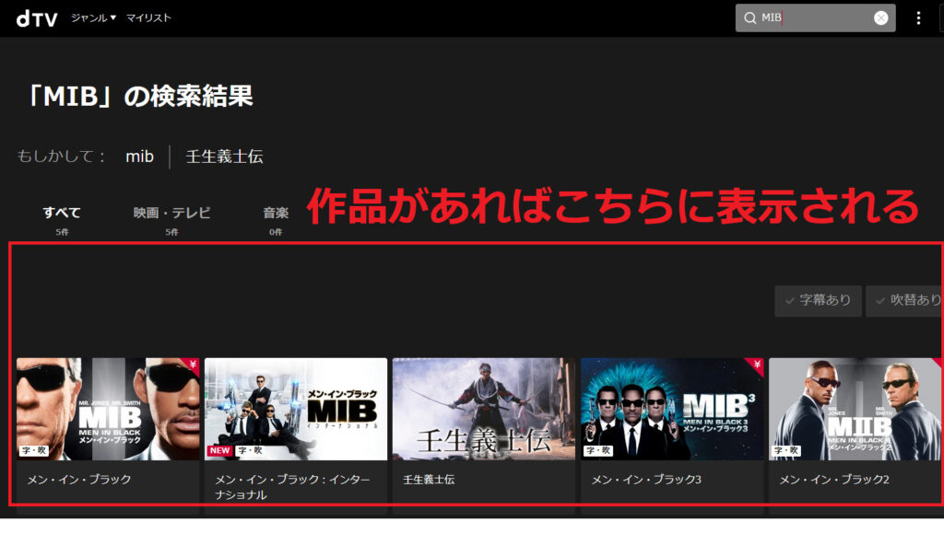The image size is (944, 557).
Task: Click the dTV logo
Action: (x=37, y=18)
